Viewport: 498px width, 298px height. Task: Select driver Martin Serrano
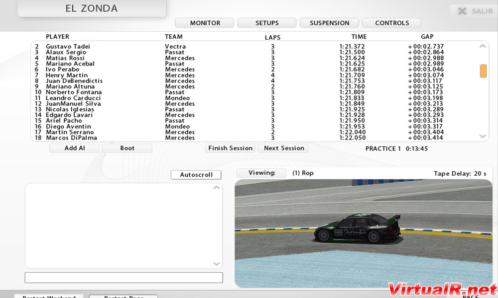[x=70, y=132]
